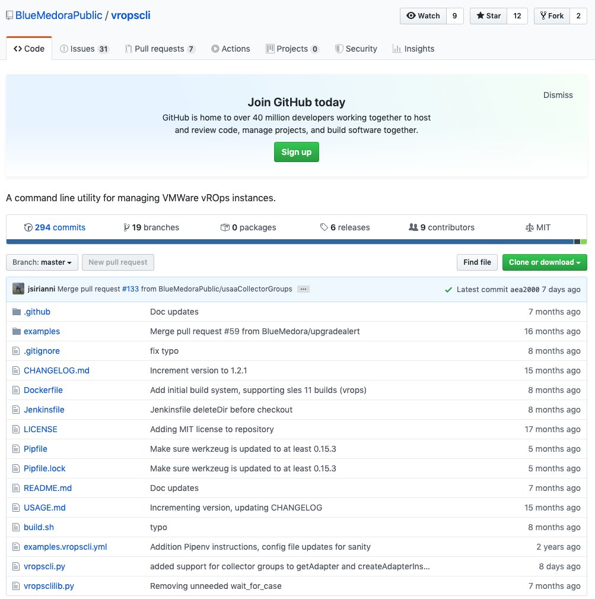The image size is (595, 599).
Task: Open the BlueMedoraPublic owner link
Action: 59,15
